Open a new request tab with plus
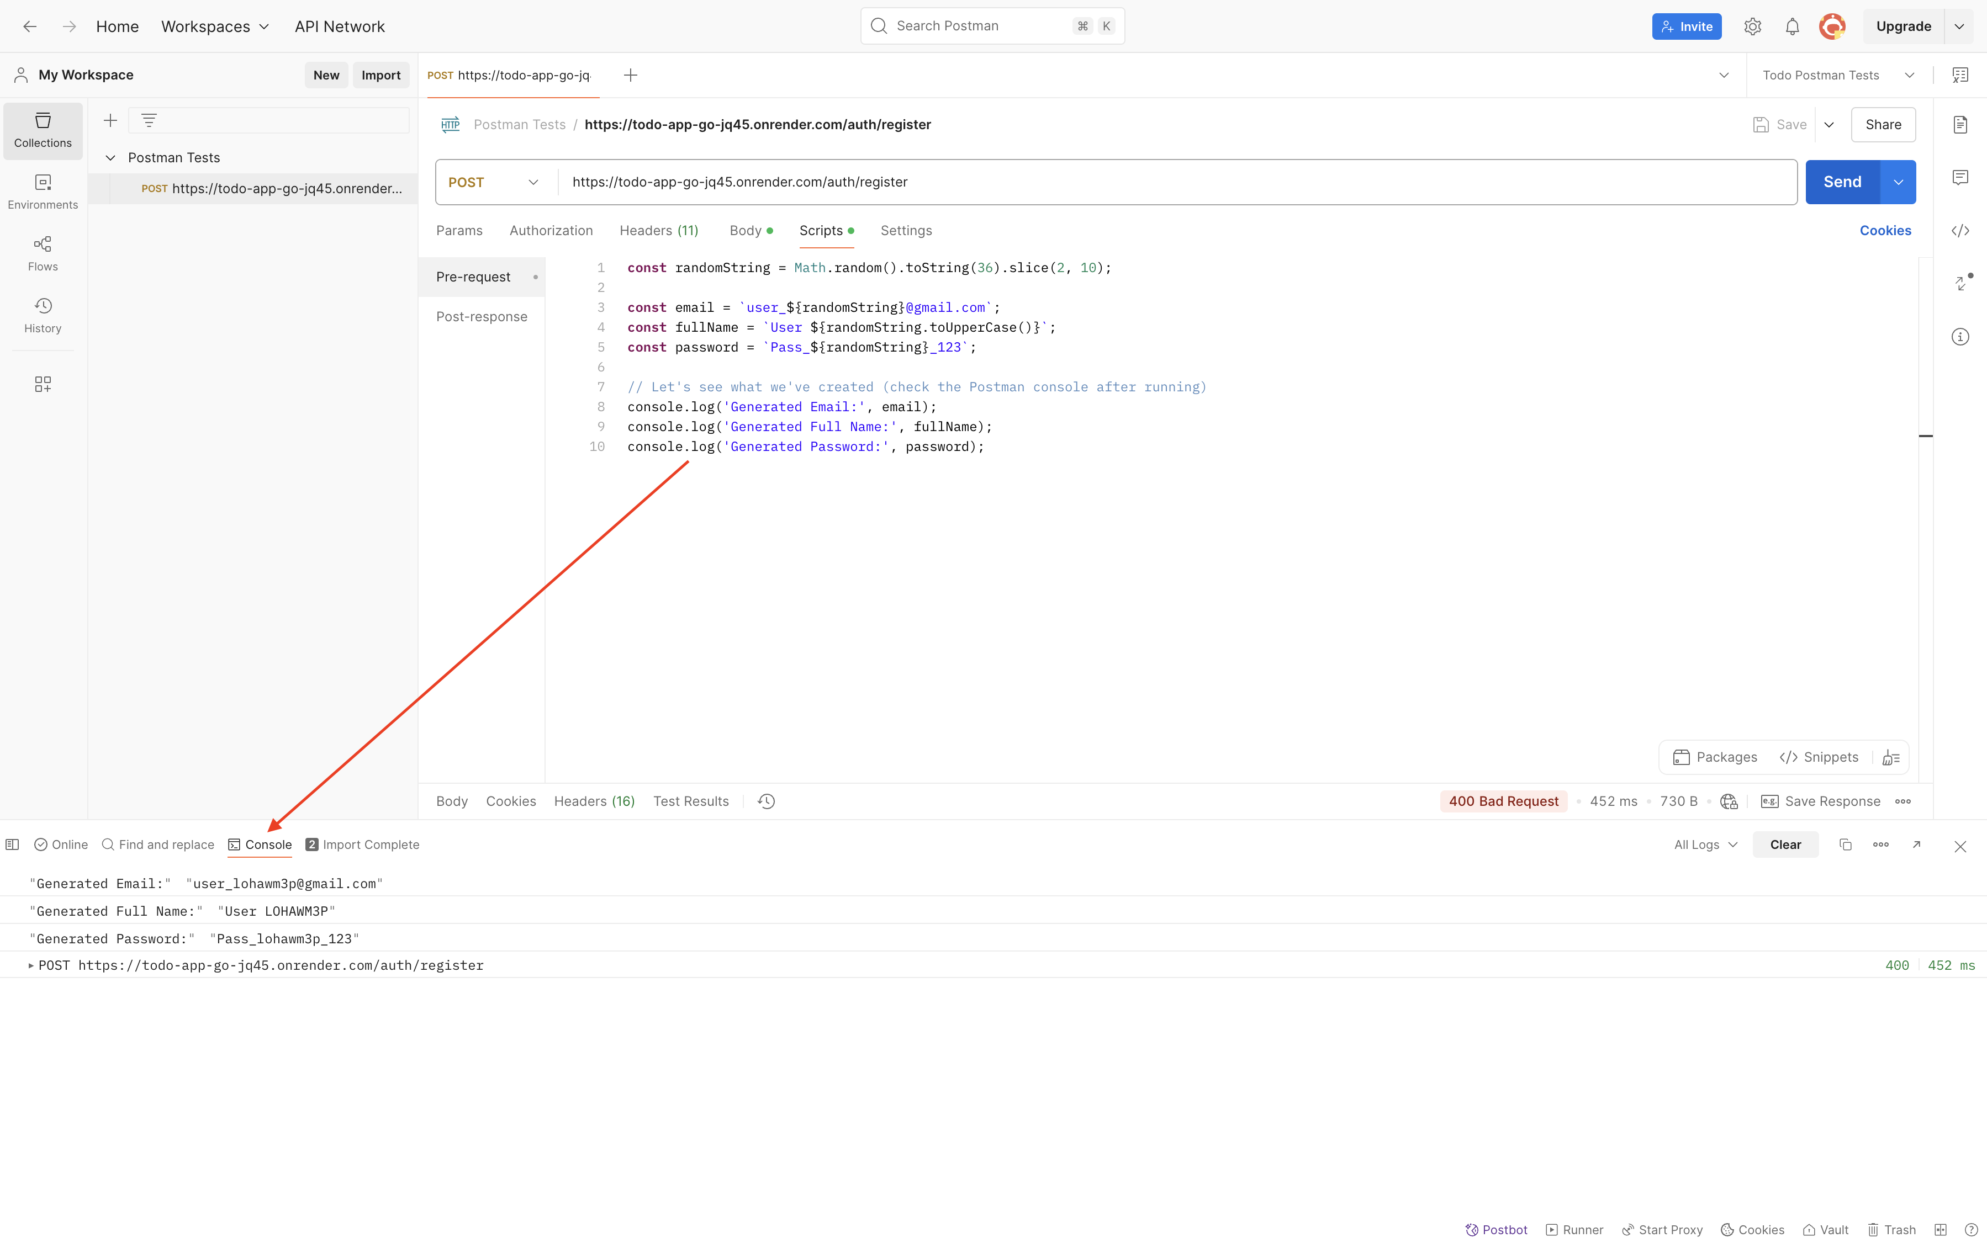 click(x=631, y=75)
